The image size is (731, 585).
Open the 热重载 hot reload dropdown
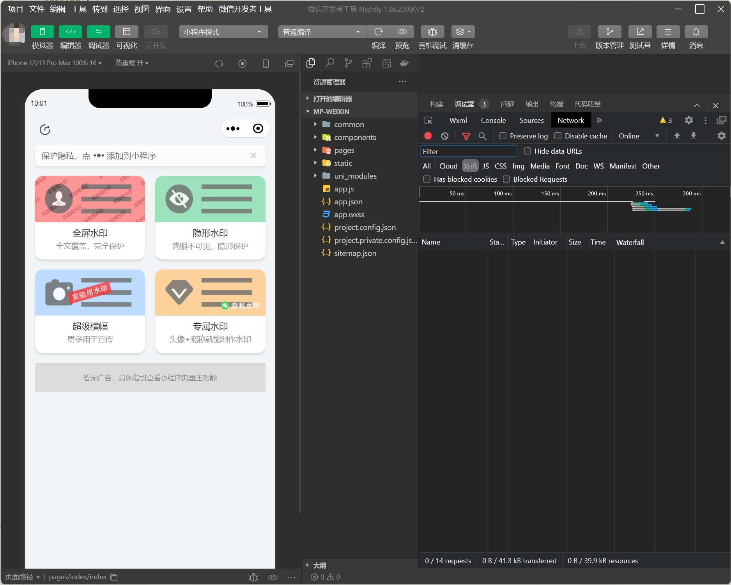pos(132,63)
